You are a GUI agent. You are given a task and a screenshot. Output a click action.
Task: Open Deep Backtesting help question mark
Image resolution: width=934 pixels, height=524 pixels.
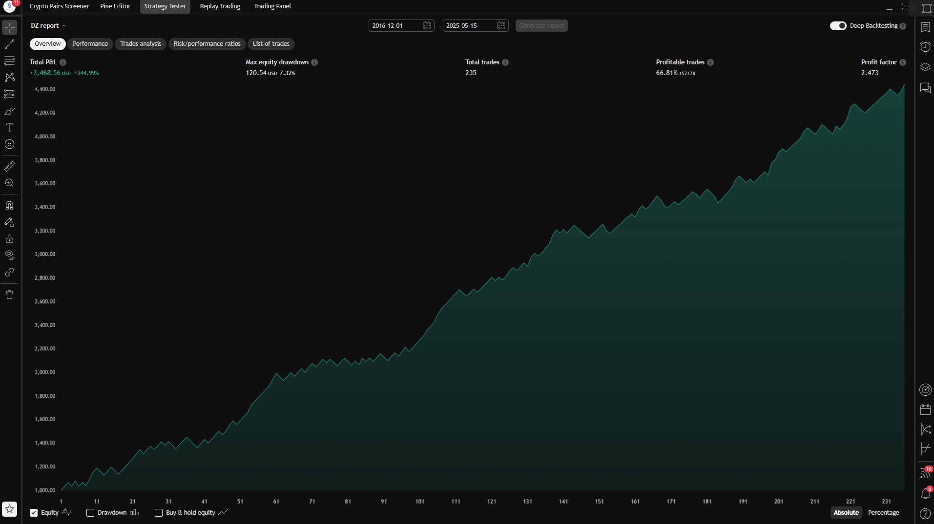tap(903, 26)
